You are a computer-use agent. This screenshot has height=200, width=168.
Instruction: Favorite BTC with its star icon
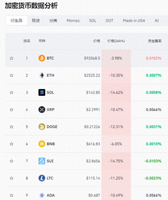point(12,58)
